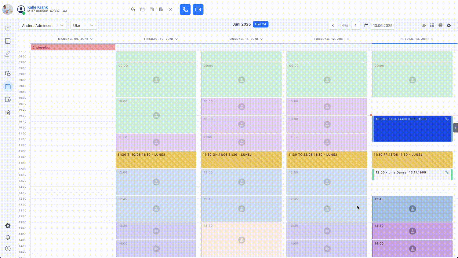Open the chat icon in patient header
458x258 pixels.
click(133, 9)
